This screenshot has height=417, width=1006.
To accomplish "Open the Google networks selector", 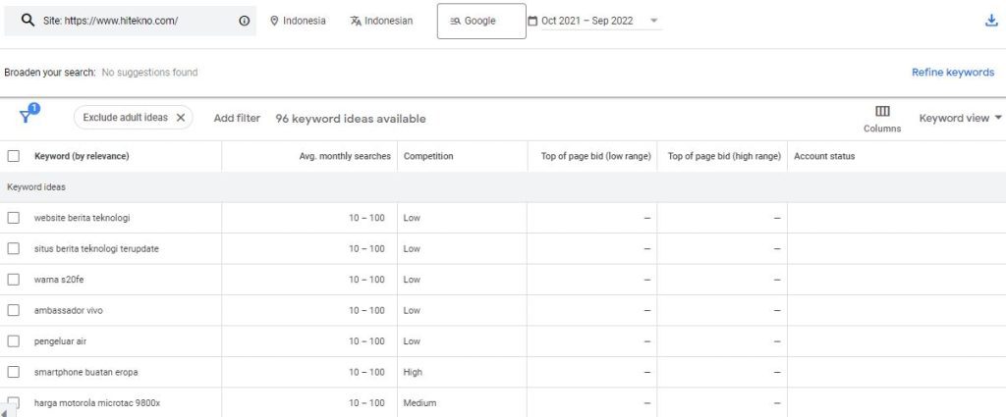I will pos(481,22).
